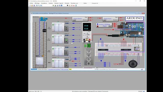Click the 3e étage call button panel
This screenshot has width=163, height=92.
point(66,29)
